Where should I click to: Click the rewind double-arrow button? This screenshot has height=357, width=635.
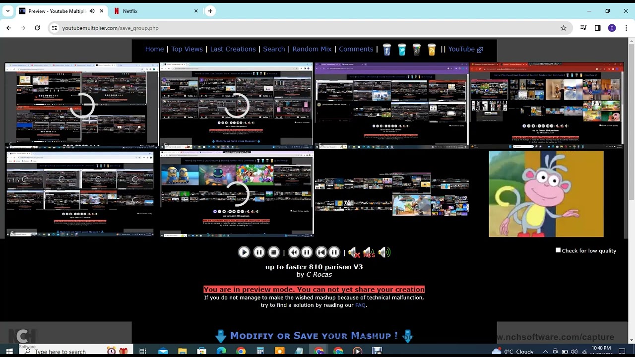[x=294, y=252]
